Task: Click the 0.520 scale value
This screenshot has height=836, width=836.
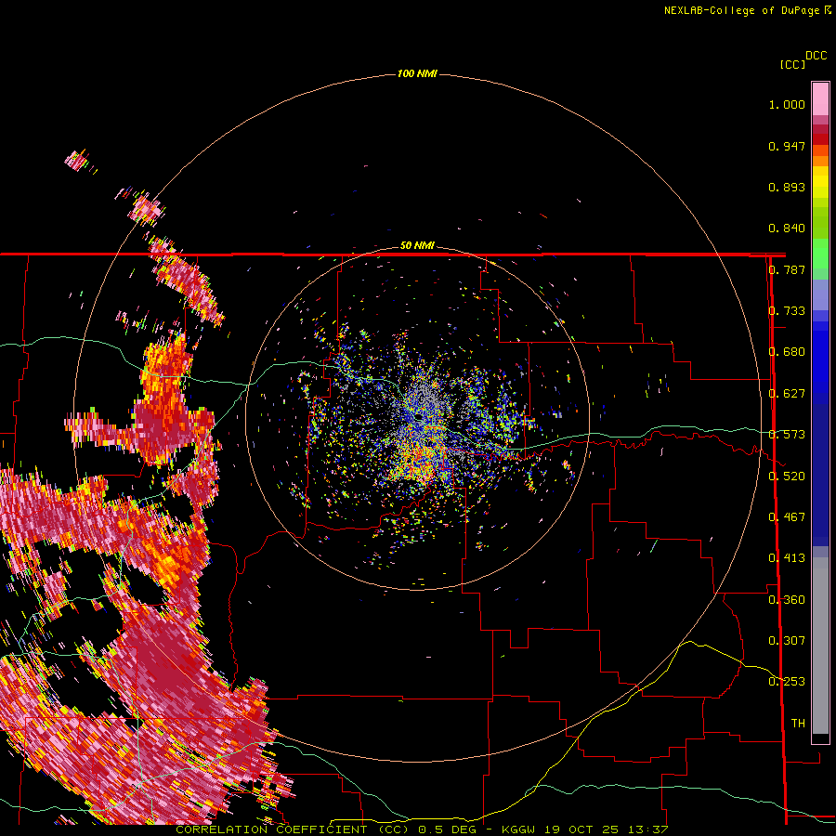Action: (x=787, y=477)
